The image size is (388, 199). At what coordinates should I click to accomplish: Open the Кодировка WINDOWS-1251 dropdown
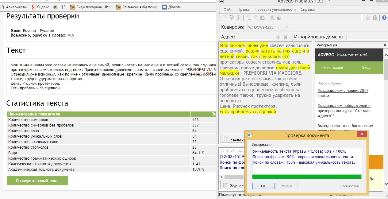tap(268, 27)
